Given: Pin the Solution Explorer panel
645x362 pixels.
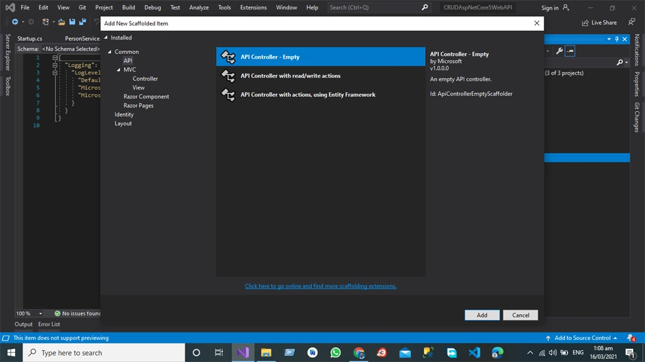Looking at the screenshot, I should (x=617, y=39).
